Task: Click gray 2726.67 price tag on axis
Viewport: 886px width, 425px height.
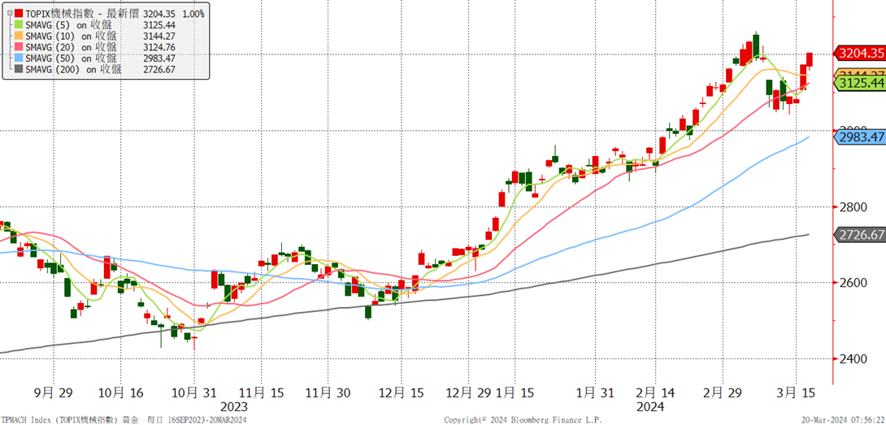Action: tap(859, 235)
